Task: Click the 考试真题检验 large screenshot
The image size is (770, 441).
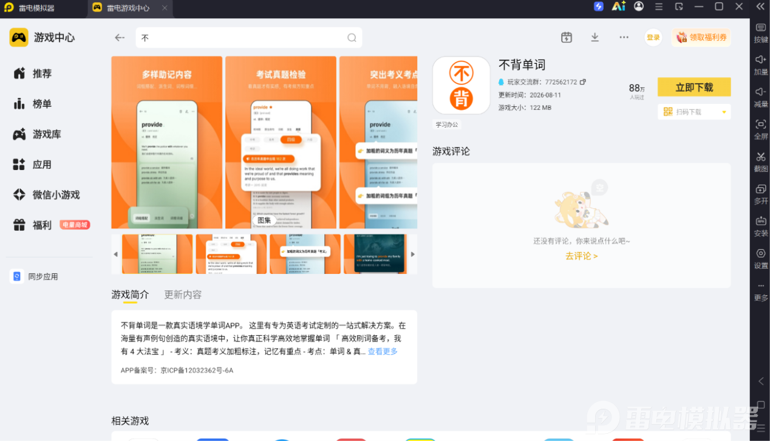Action: click(281, 142)
